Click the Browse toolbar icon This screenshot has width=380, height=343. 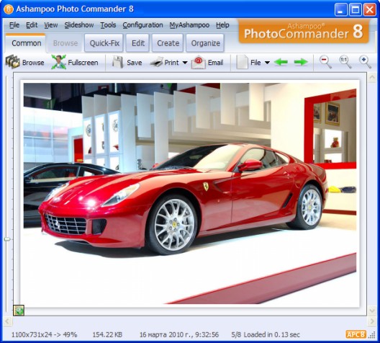(13, 62)
